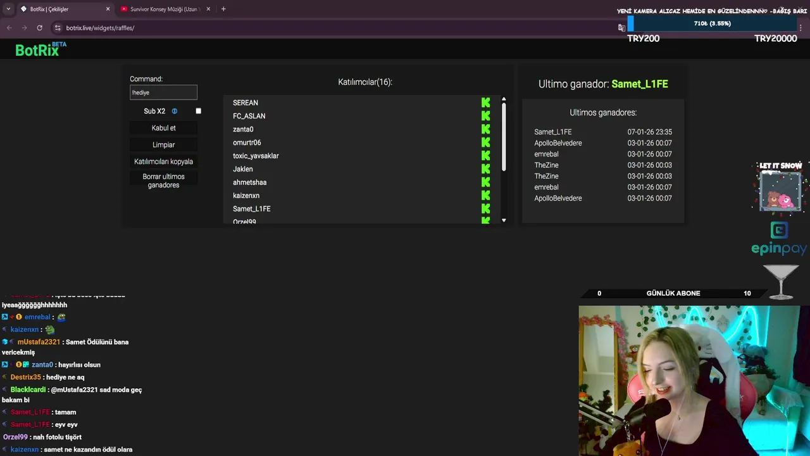Screen dimensions: 810x456
Task: Click participant Jaklen in the list
Action: coord(242,169)
